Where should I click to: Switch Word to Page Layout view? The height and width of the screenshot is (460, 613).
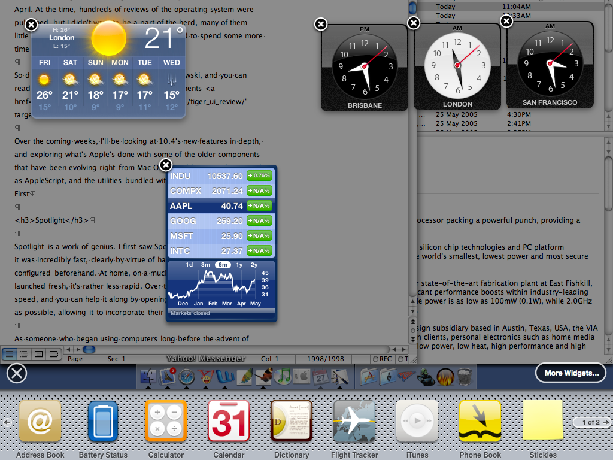(x=39, y=354)
